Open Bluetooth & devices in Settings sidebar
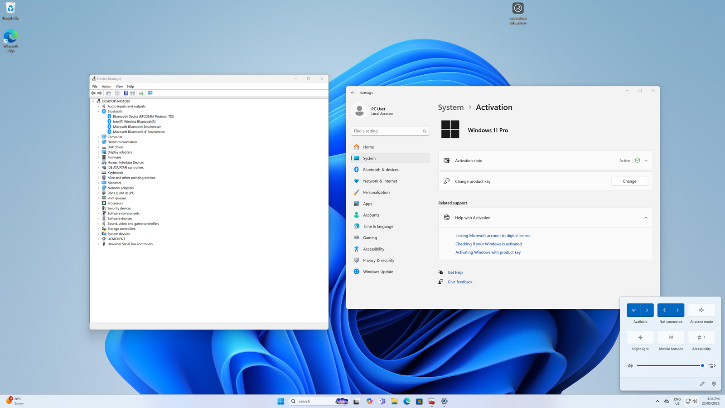The height and width of the screenshot is (408, 725). (390, 170)
